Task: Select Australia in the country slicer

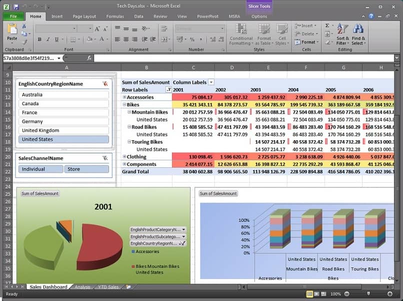Action: 63,95
